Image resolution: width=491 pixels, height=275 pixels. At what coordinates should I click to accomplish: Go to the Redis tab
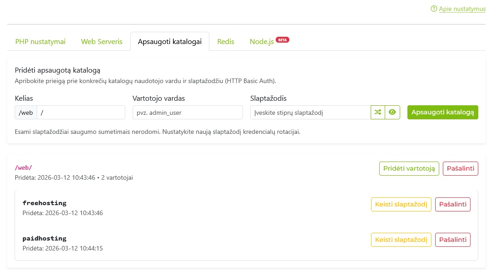(226, 42)
